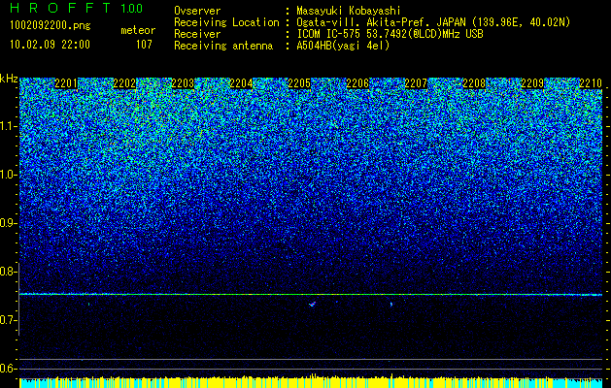Select the ICOM IC-575 receiver description
Image resolution: width=611 pixels, height=388 pixels.
[x=390, y=34]
